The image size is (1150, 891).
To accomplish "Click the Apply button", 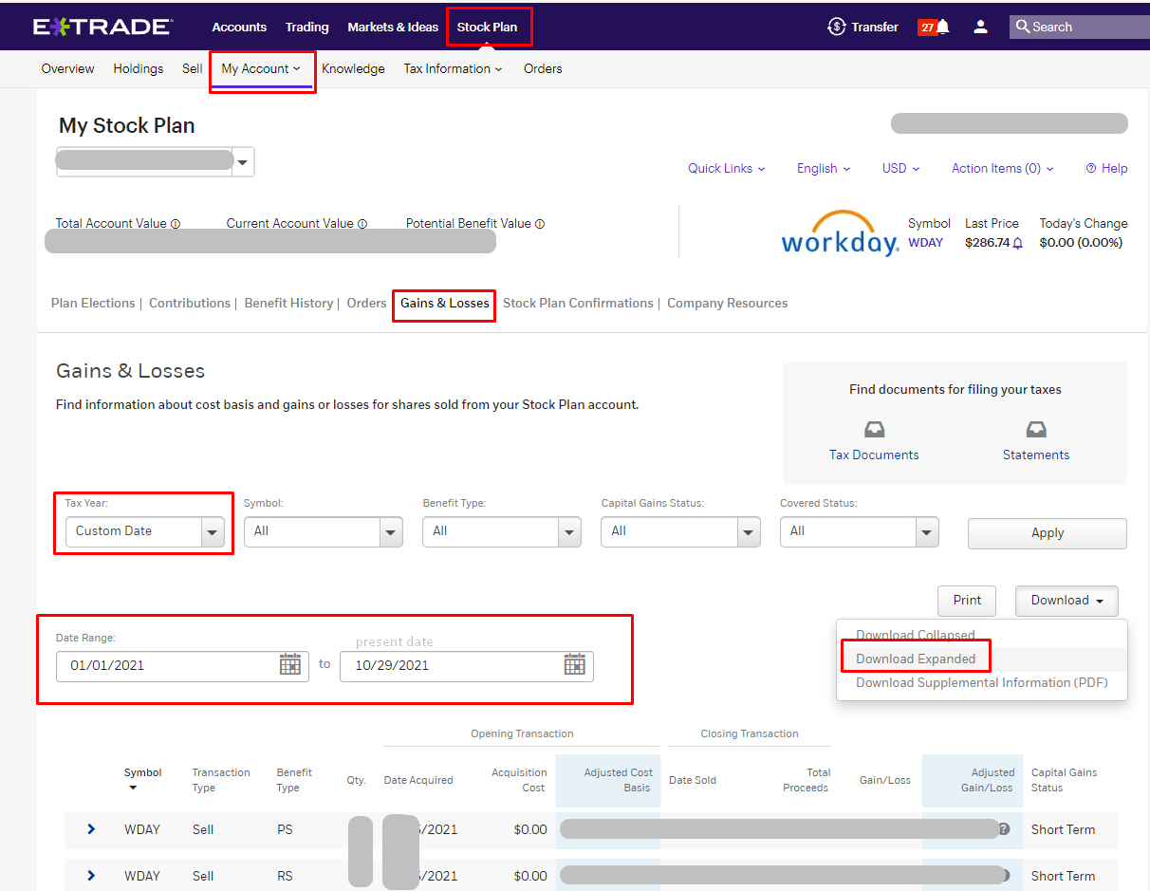I will click(x=1048, y=533).
